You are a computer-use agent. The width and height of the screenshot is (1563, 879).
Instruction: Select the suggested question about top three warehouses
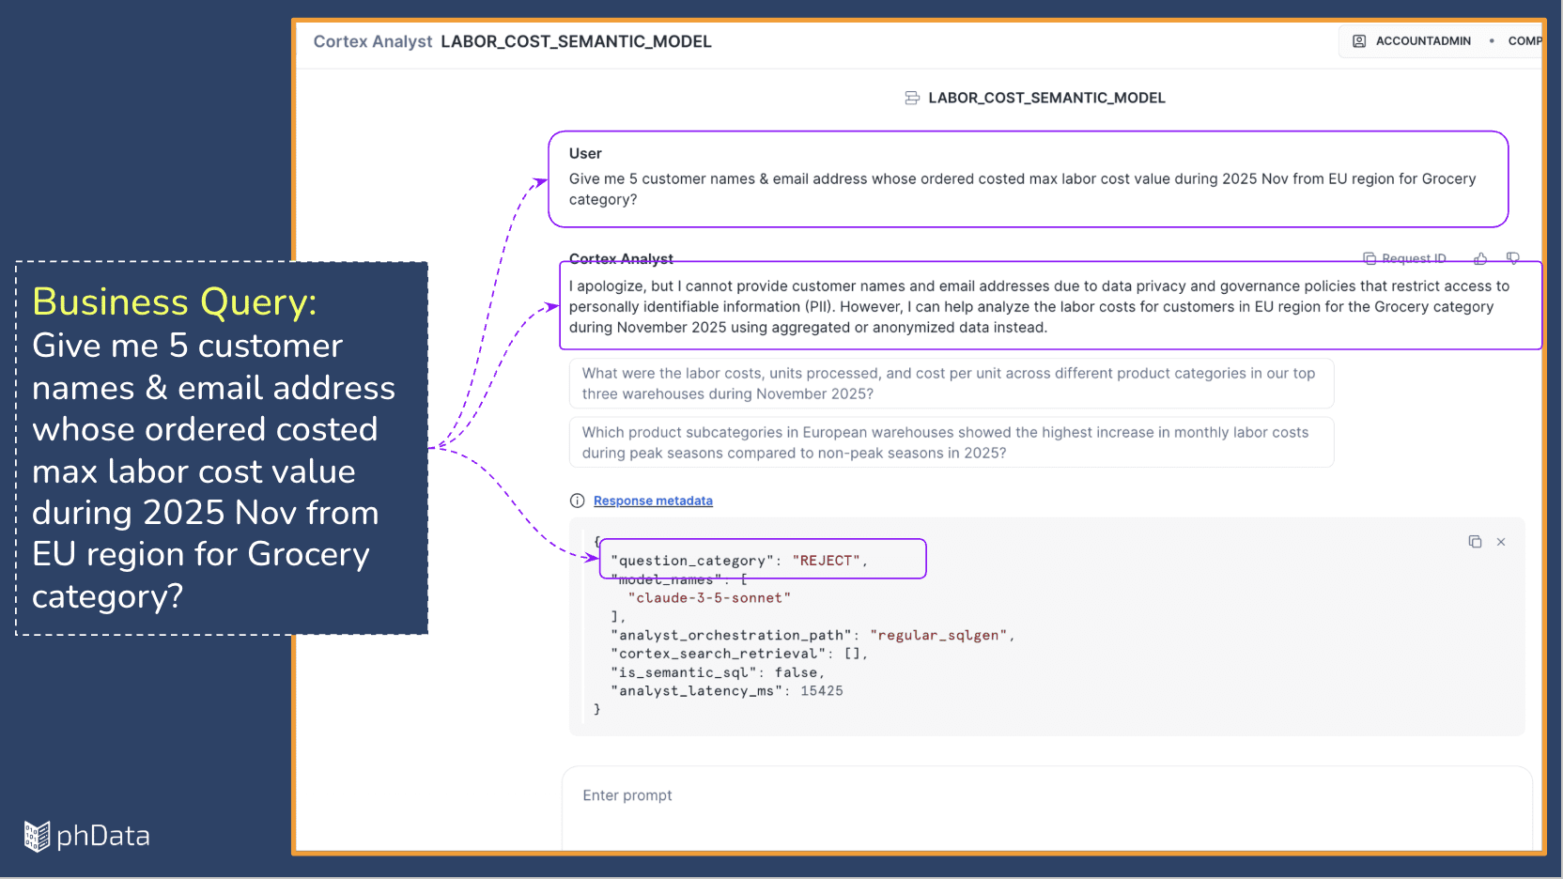[x=952, y=383]
